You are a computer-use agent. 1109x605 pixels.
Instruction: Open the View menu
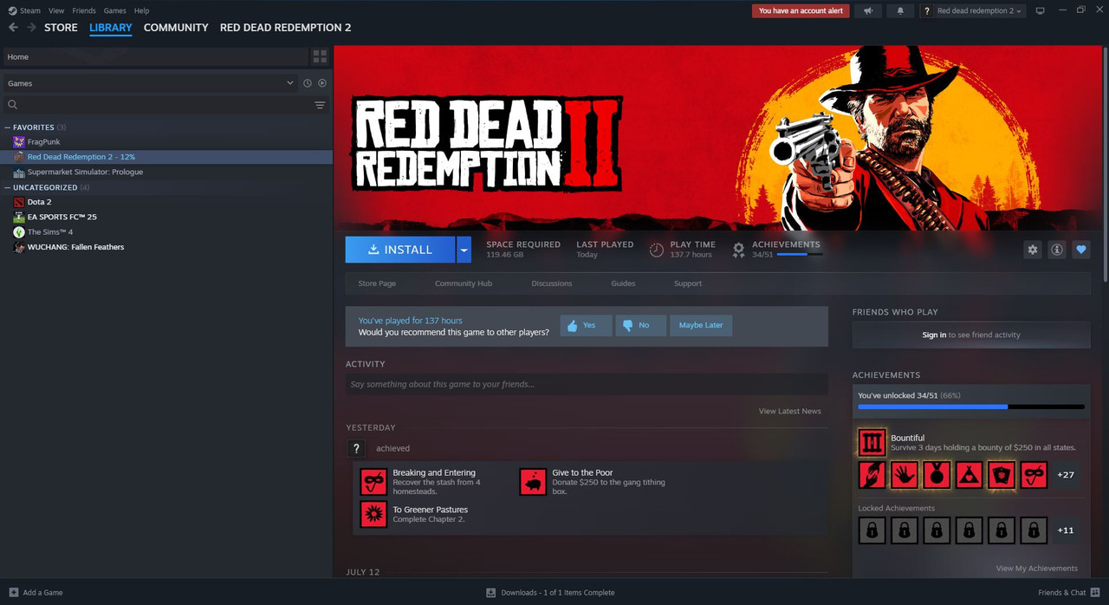[x=56, y=11]
